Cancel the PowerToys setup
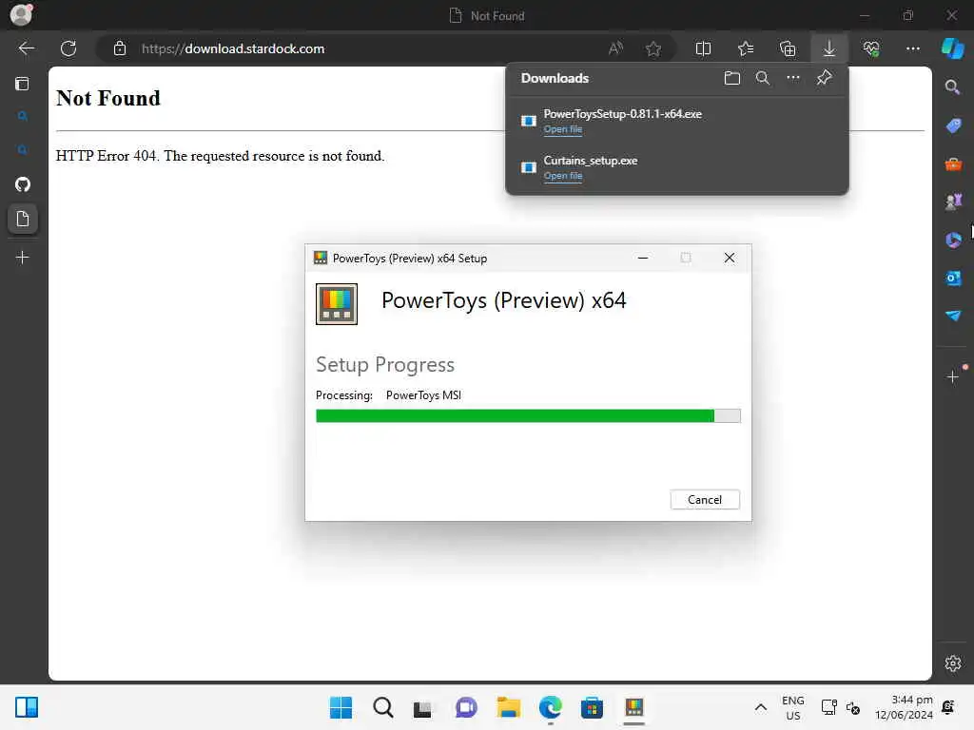 pos(705,500)
